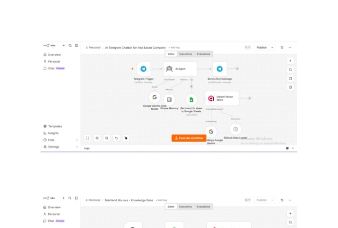Open the more options menu, top window header
The image size is (338, 228).
290,47
